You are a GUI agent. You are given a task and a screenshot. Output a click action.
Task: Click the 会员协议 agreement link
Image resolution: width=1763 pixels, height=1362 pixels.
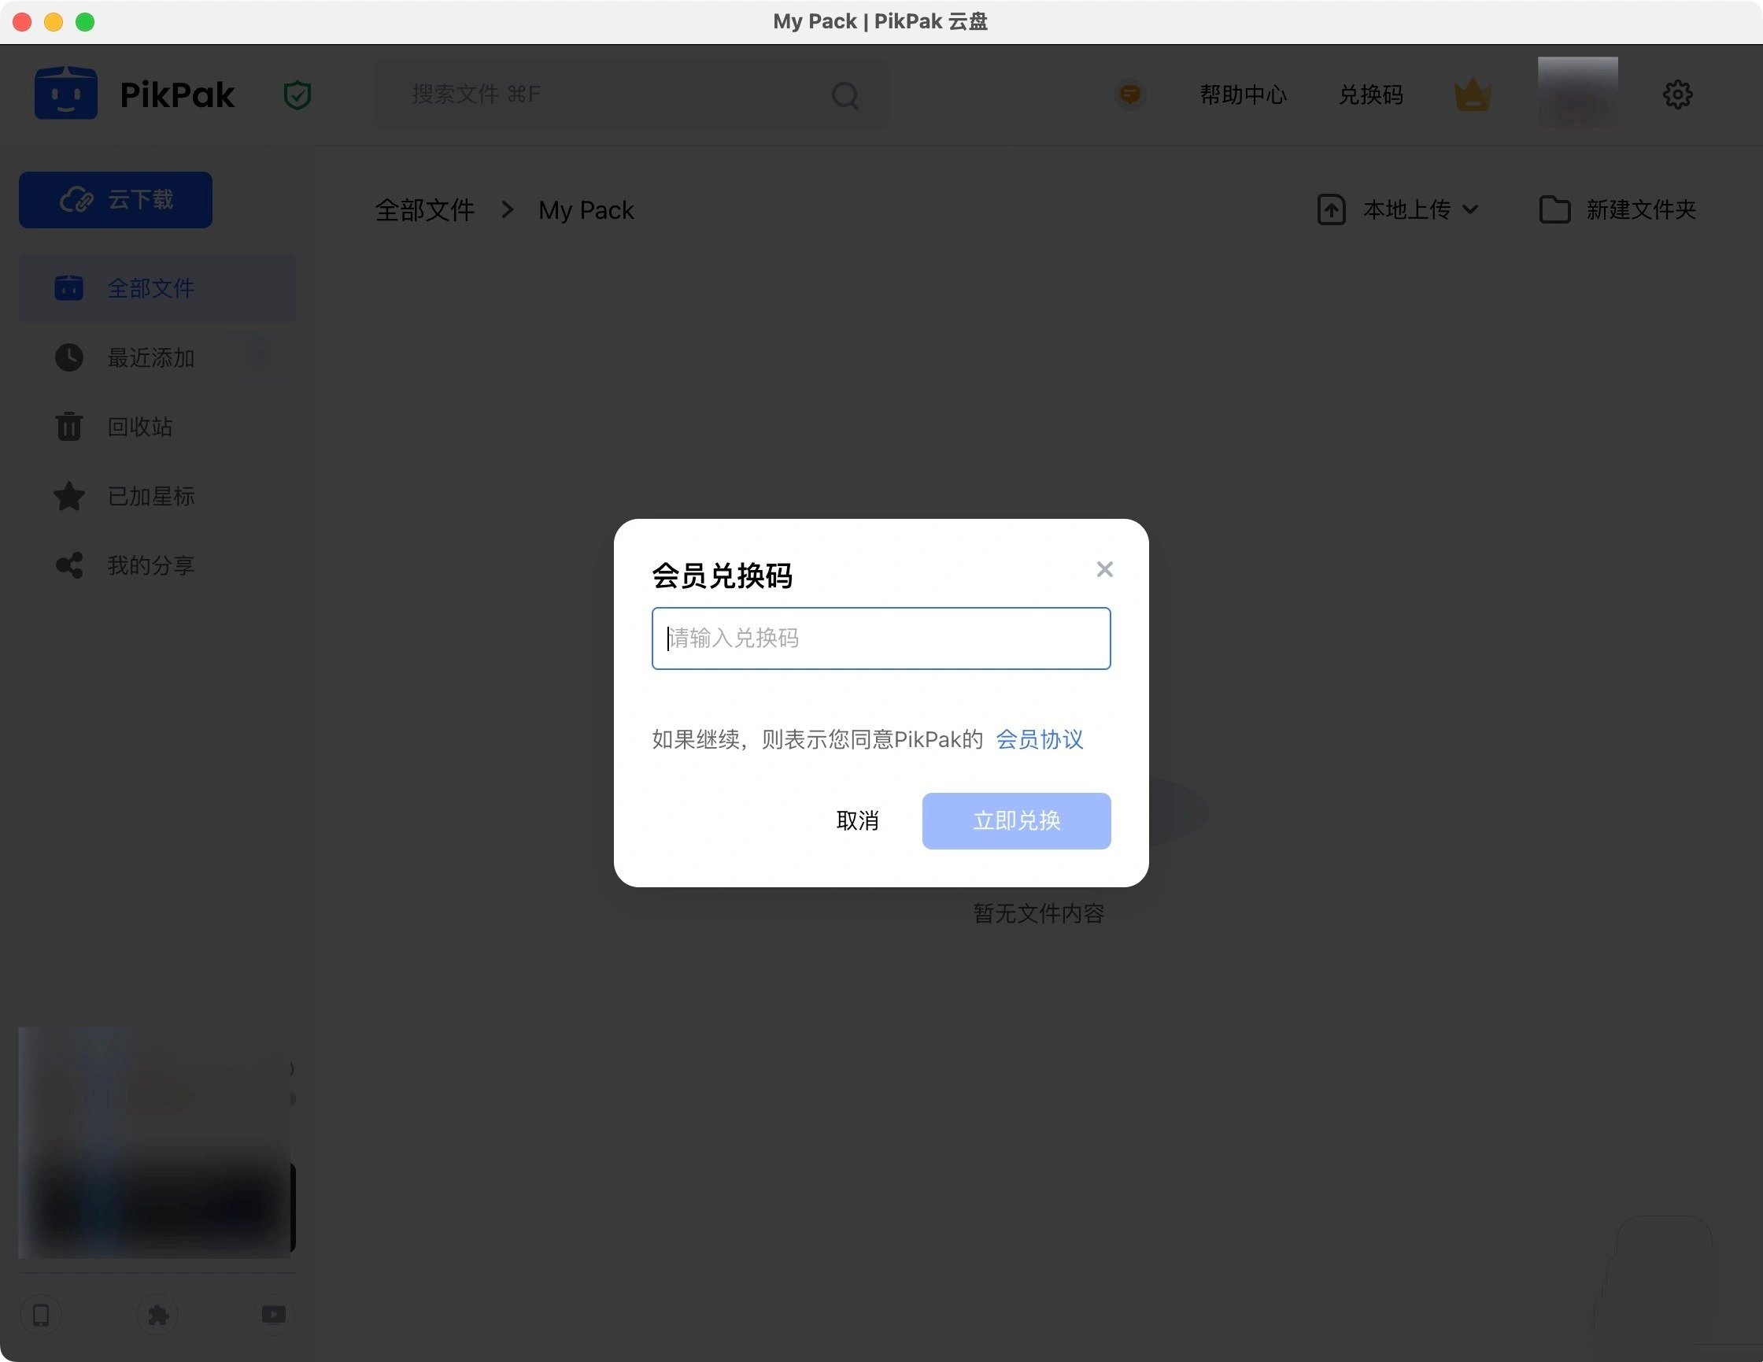point(1040,738)
